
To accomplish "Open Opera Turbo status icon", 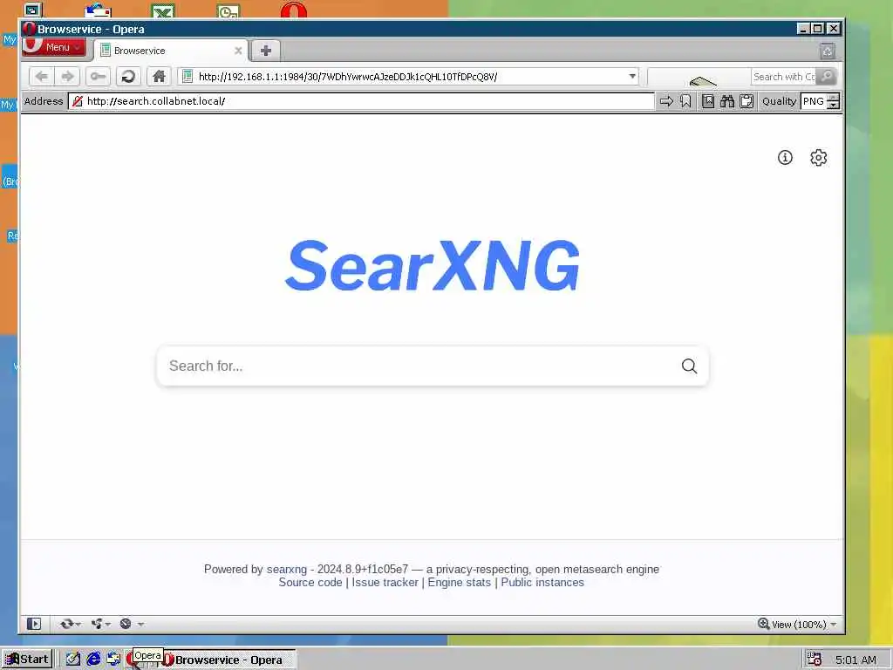I will click(126, 624).
